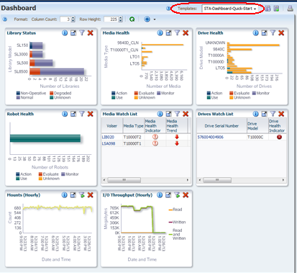297x273 pixels.
Task: Click the Row Height input field
Action: (111, 19)
